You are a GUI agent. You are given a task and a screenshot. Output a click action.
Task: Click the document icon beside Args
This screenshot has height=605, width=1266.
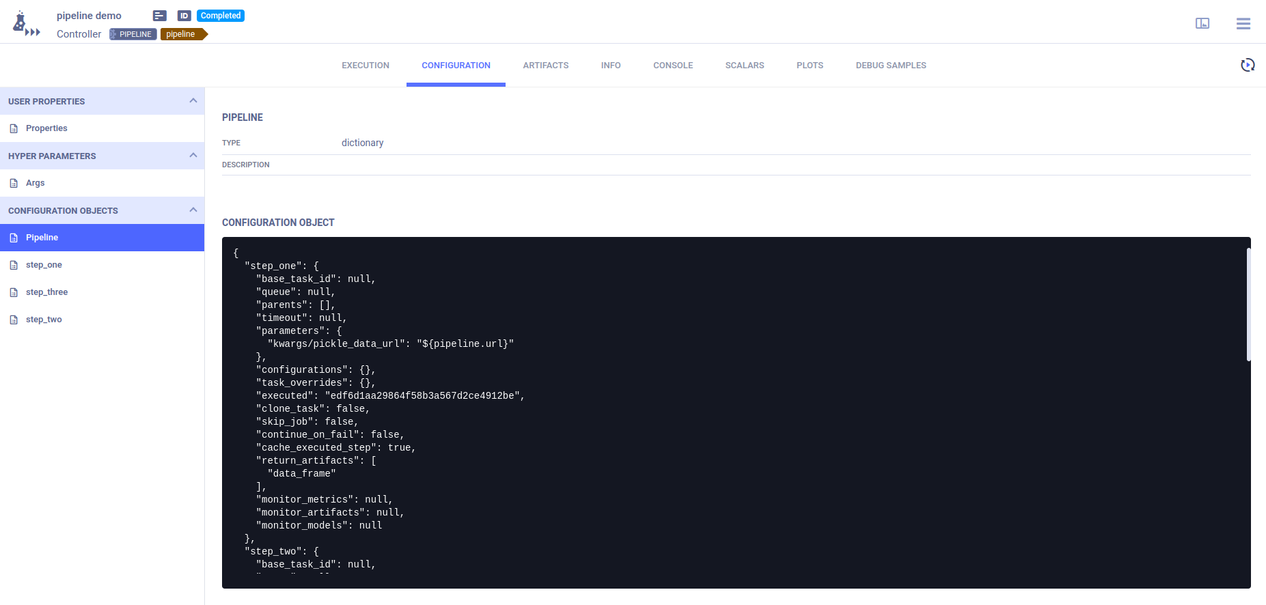tap(14, 183)
